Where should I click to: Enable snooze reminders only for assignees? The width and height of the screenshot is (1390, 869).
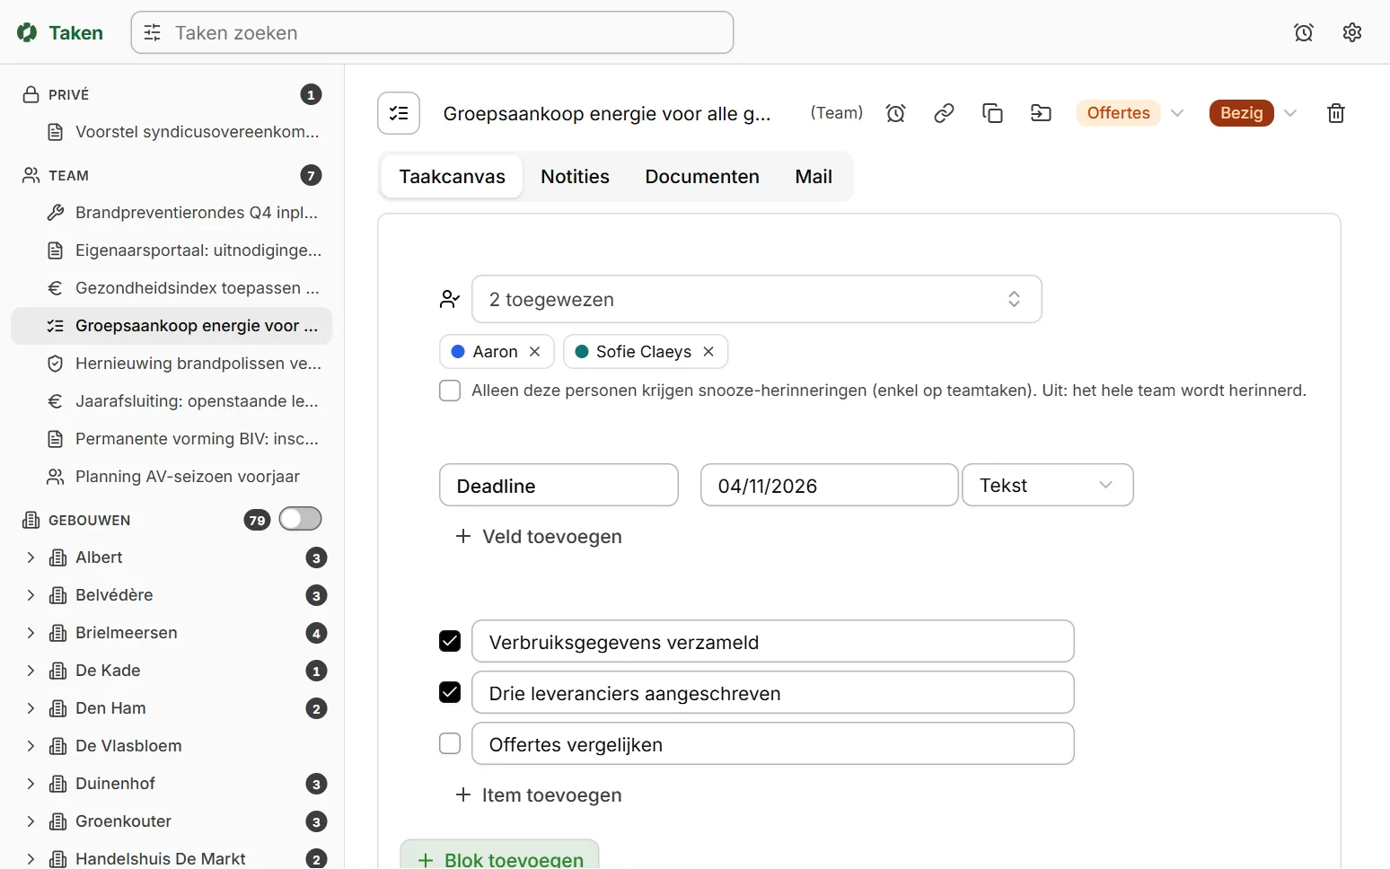point(450,391)
